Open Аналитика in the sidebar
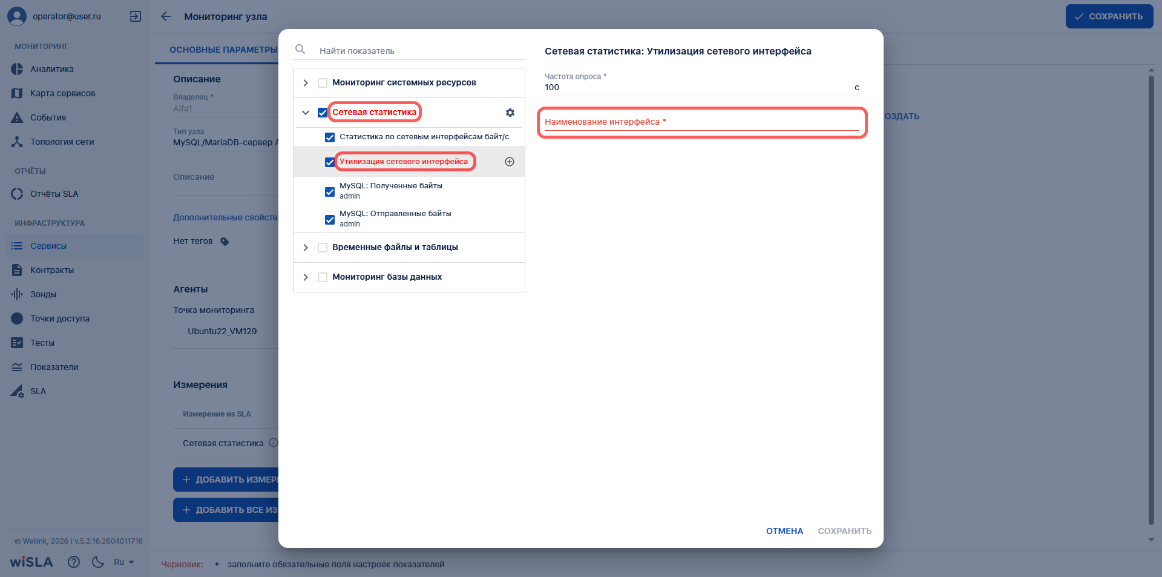The image size is (1162, 577). (x=52, y=69)
